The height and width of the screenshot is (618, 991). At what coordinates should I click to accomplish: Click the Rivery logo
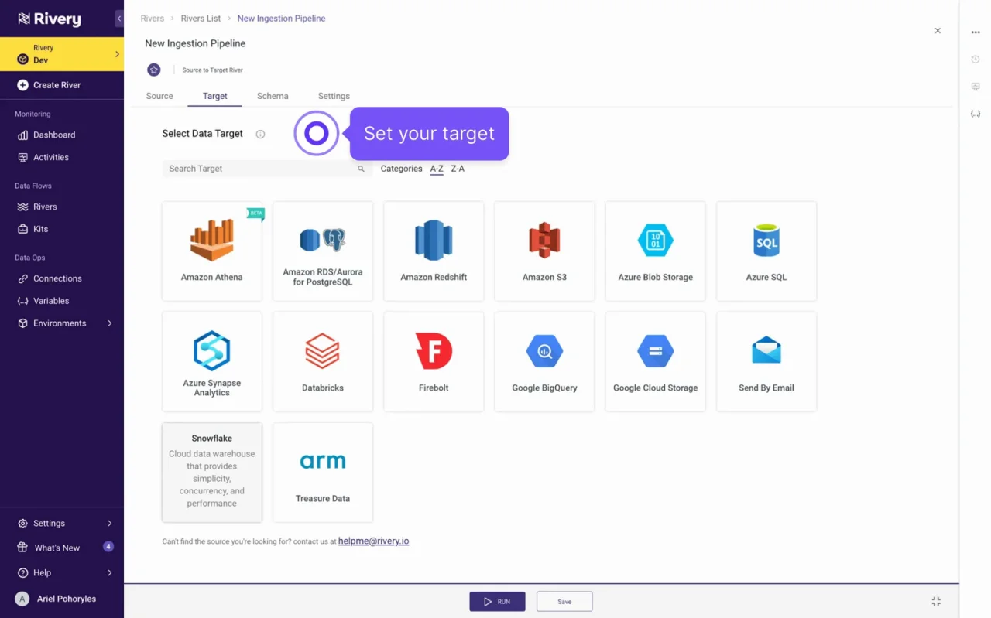(50, 19)
